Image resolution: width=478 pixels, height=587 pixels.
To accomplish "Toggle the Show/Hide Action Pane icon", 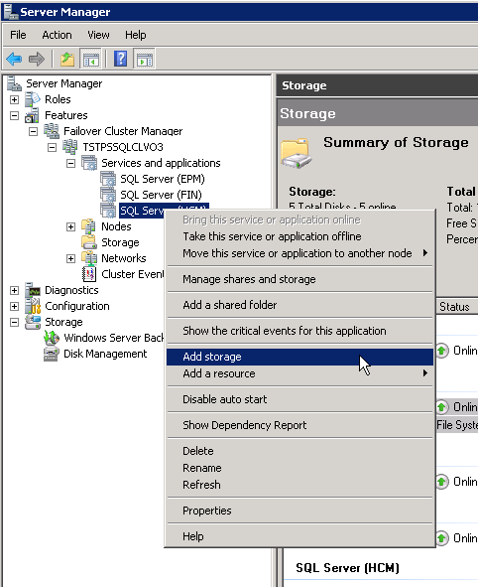I will [x=144, y=60].
